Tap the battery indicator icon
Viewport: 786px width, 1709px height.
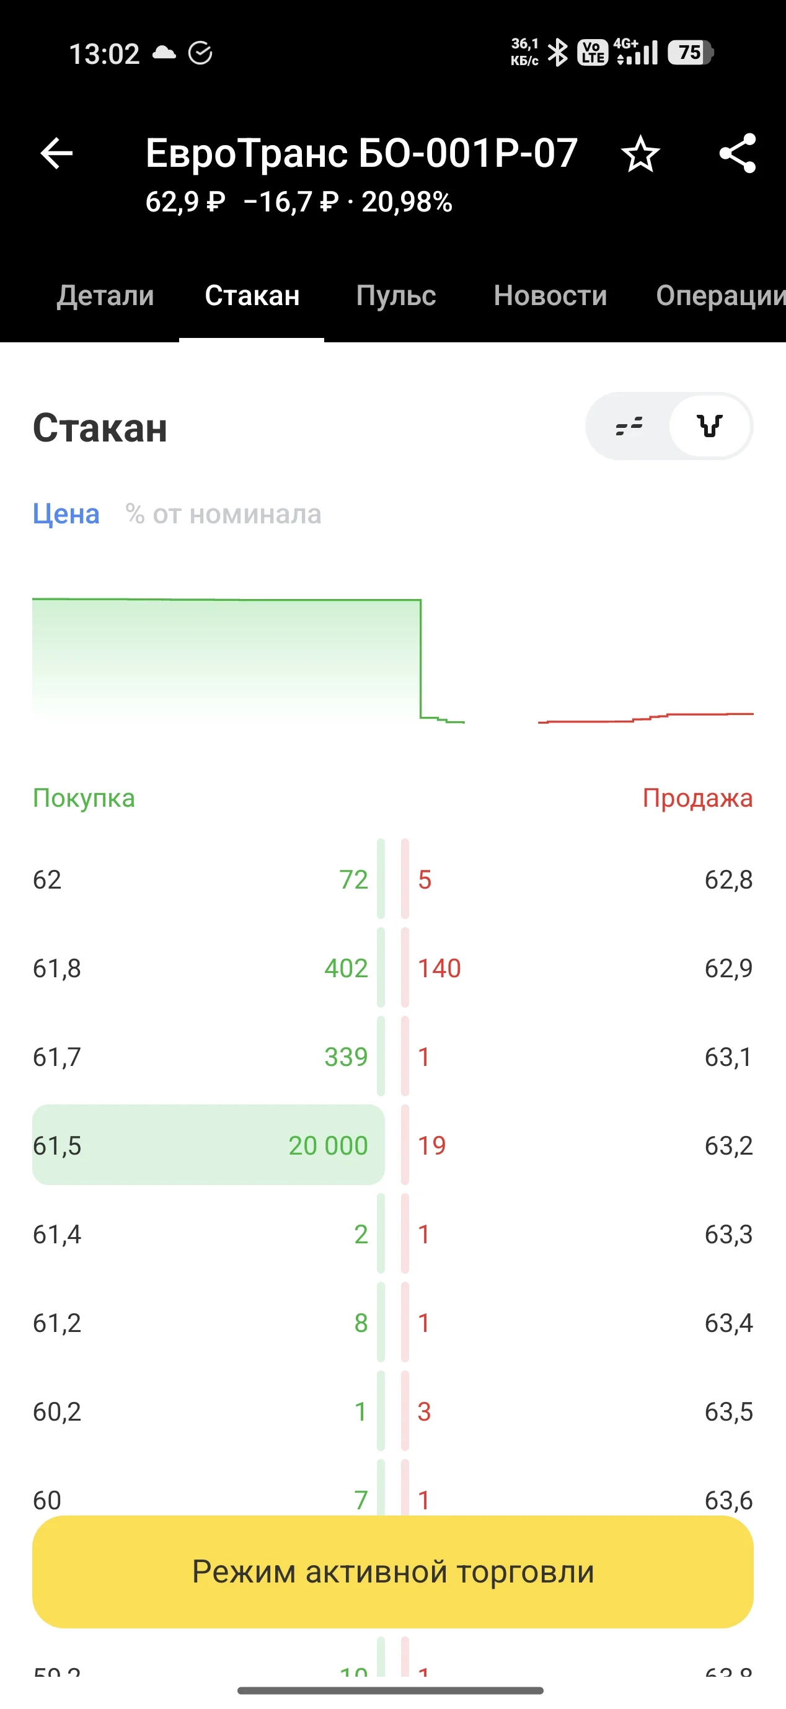click(690, 53)
